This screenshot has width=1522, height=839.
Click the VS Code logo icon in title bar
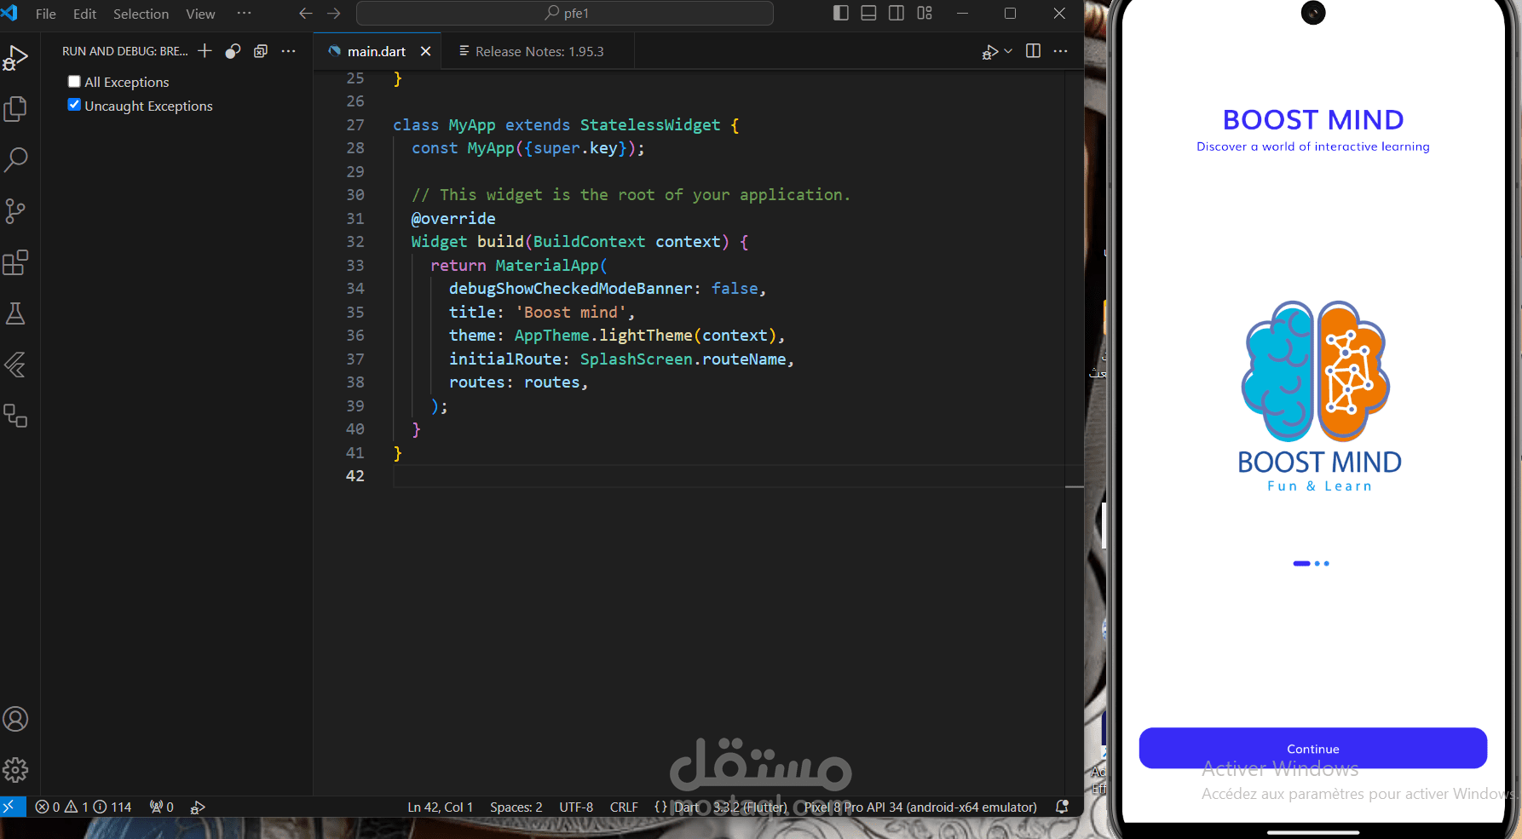pyautogui.click(x=10, y=13)
